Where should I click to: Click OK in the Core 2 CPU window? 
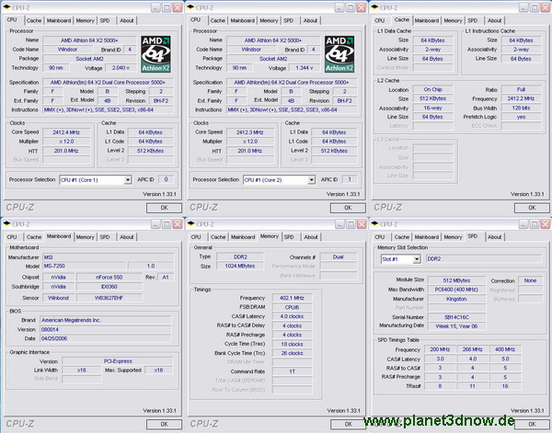(348, 208)
